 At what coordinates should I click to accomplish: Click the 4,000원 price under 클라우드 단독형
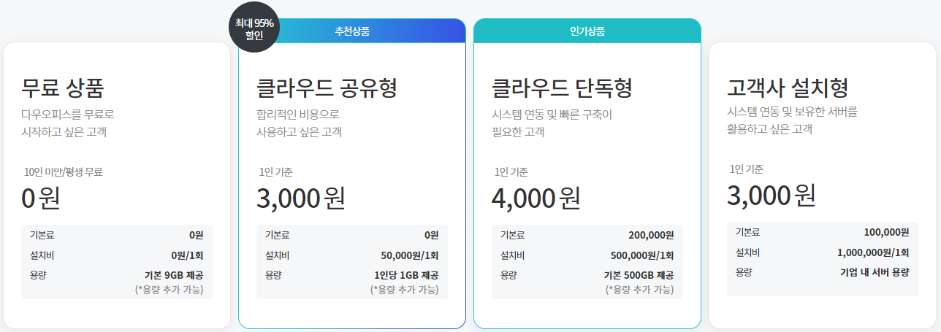(x=536, y=198)
